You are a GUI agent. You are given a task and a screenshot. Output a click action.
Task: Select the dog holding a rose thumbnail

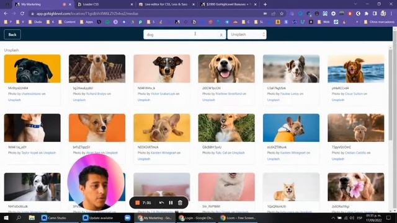[x=97, y=69]
